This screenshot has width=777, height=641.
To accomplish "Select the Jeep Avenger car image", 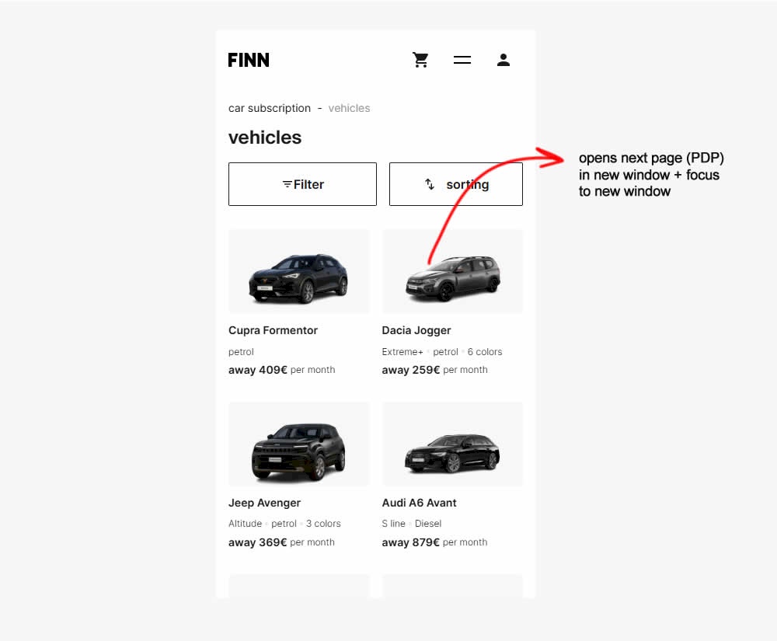I will (x=298, y=444).
